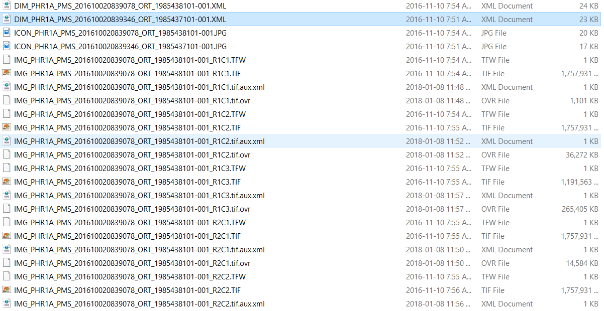Image resolution: width=604 pixels, height=311 pixels.
Task: Click the TIF image icon of R2C2.TIF
Action: (x=7, y=290)
